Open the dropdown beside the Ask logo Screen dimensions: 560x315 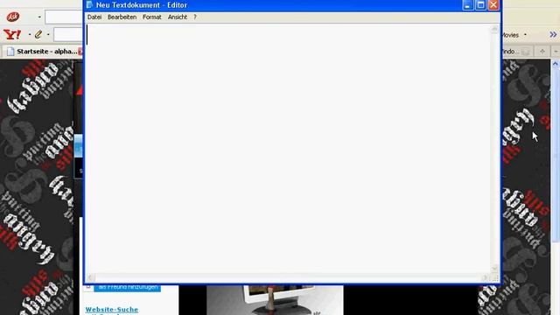[x=39, y=17]
